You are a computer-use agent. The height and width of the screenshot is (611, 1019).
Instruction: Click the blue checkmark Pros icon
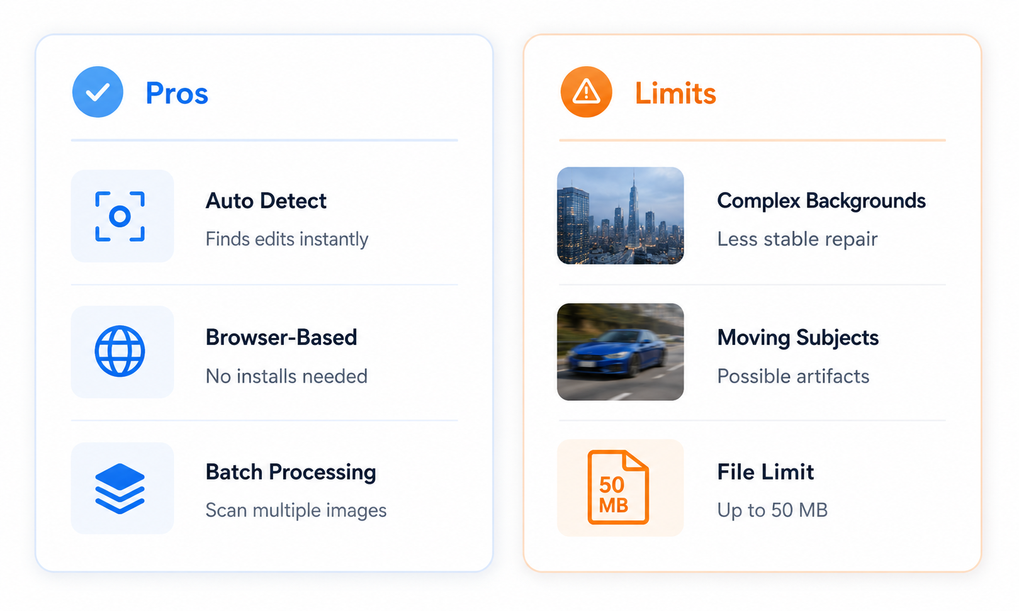point(98,92)
